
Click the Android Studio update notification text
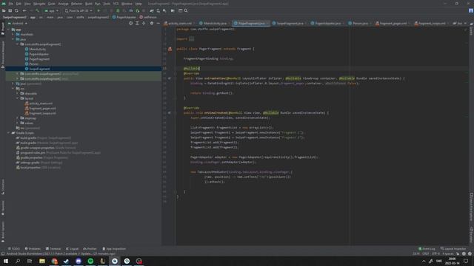(61, 254)
